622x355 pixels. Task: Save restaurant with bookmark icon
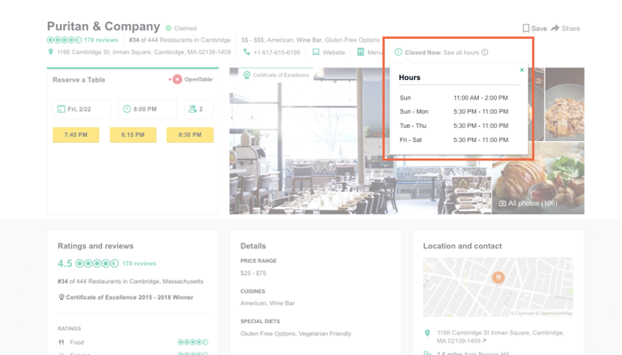(x=534, y=28)
